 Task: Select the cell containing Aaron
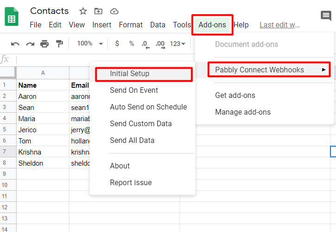click(43, 96)
